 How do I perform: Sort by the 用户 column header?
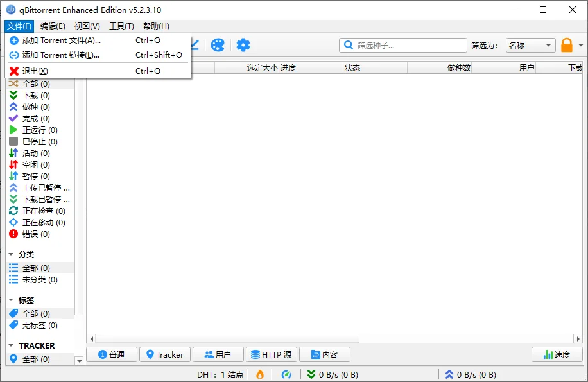(x=504, y=68)
